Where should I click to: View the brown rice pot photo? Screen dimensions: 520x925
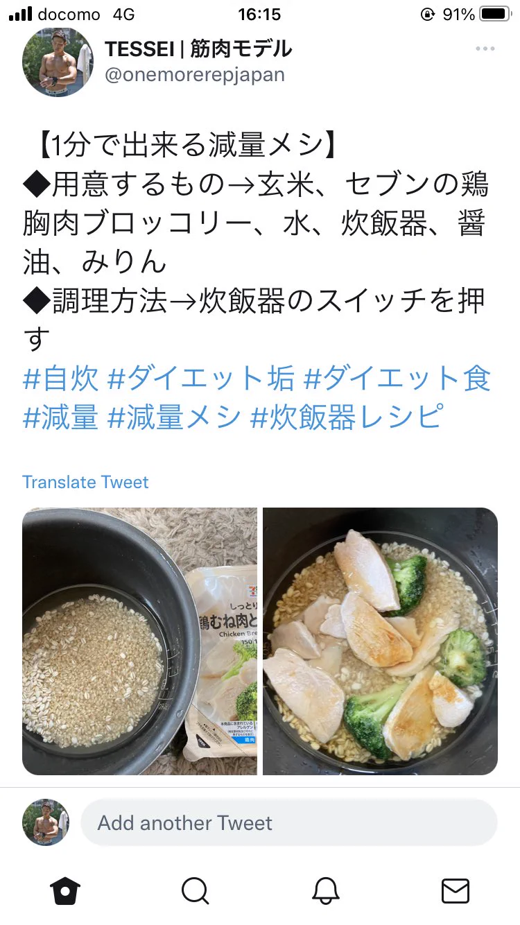tap(139, 641)
